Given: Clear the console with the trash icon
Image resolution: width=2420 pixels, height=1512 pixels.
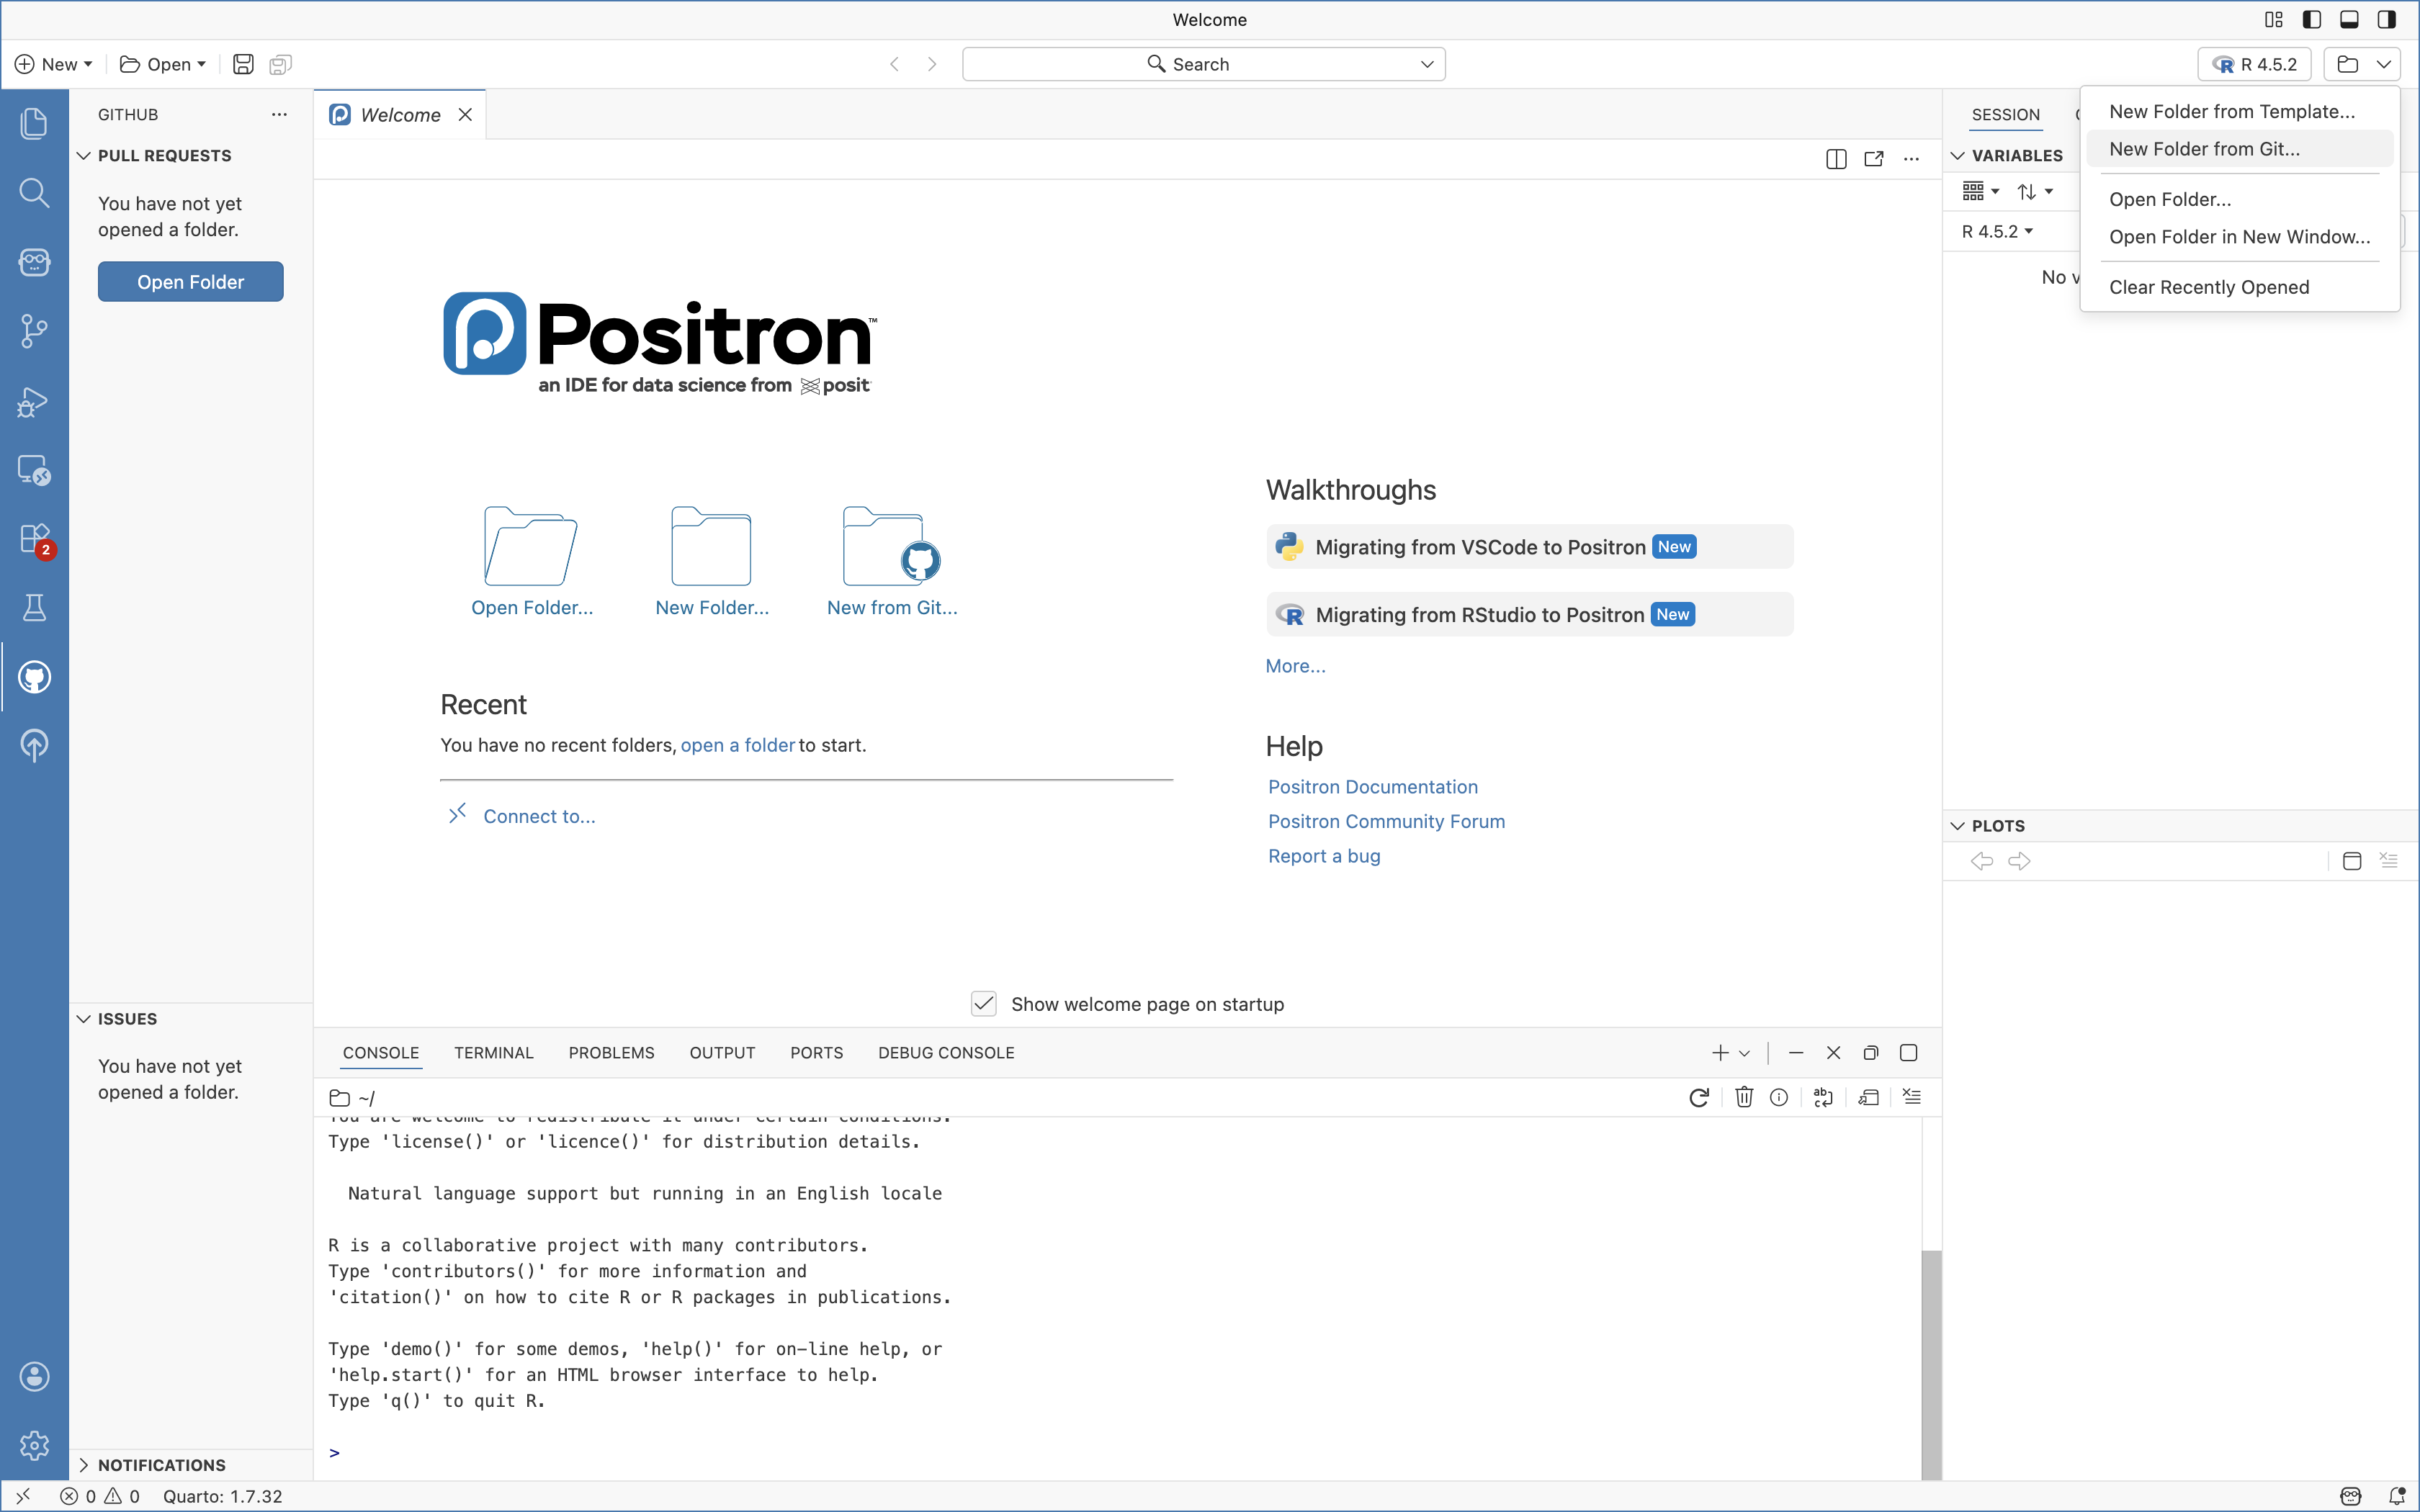Looking at the screenshot, I should point(1744,1097).
